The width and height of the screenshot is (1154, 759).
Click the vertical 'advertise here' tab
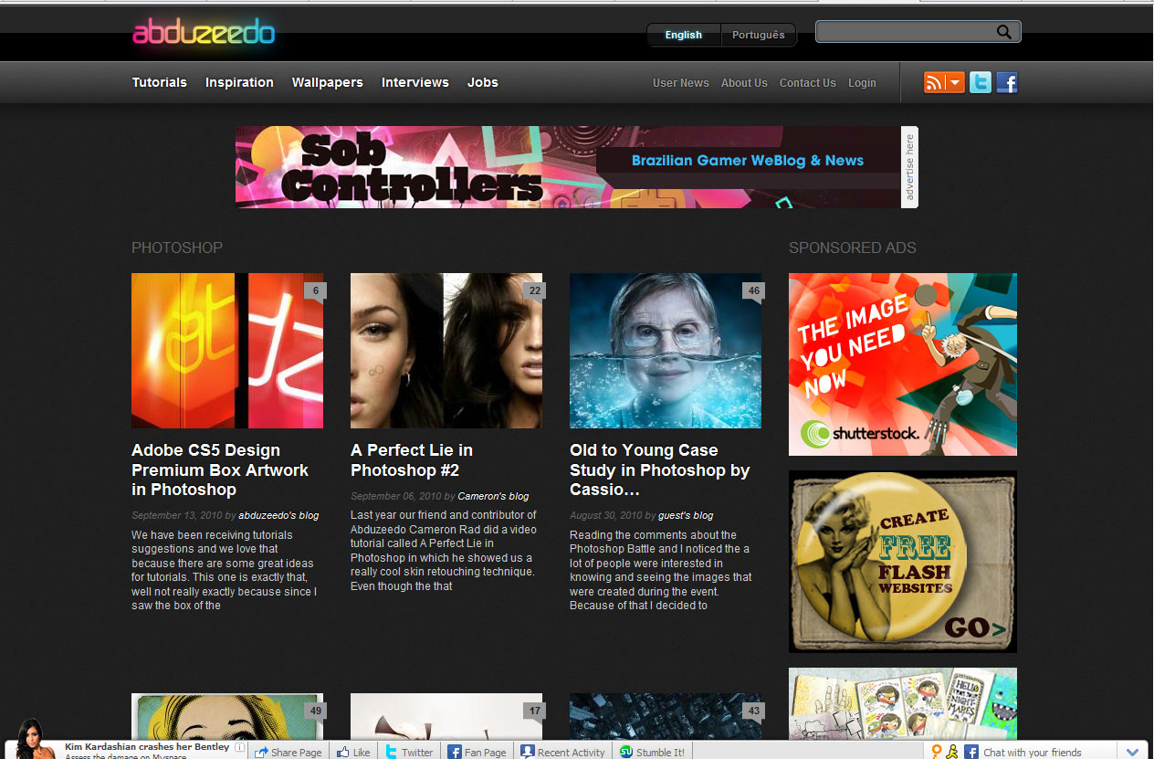pos(909,167)
